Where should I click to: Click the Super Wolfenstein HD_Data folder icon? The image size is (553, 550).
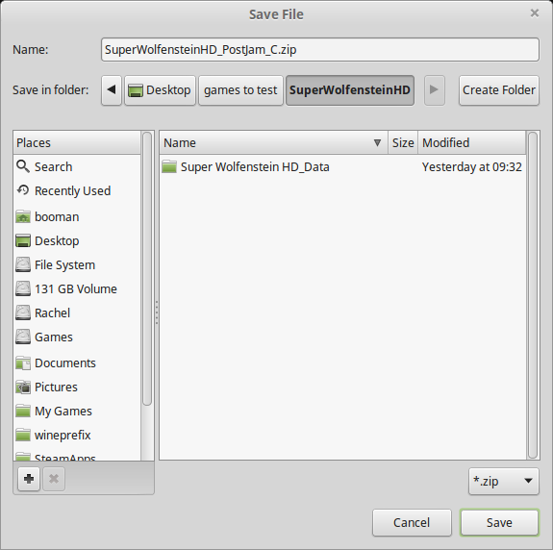click(169, 166)
